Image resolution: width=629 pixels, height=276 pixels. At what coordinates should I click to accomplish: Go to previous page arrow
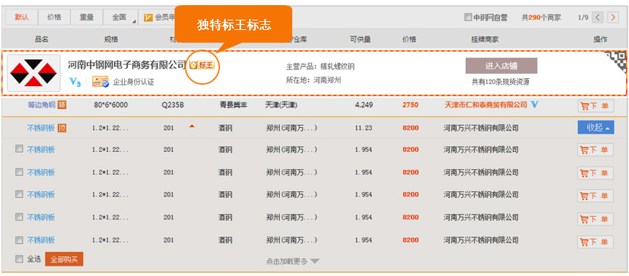598,18
